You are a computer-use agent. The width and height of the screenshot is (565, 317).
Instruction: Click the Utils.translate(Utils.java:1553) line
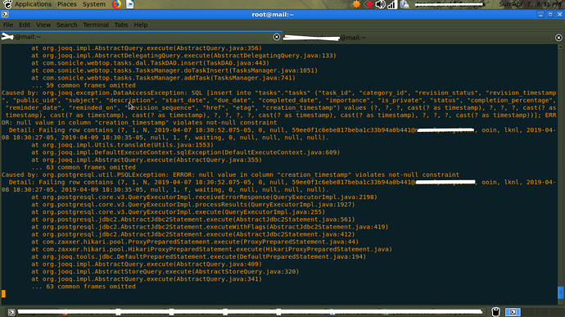122,145
